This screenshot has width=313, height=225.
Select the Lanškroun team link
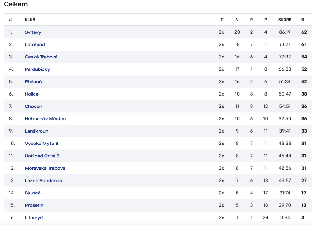coord(37,131)
